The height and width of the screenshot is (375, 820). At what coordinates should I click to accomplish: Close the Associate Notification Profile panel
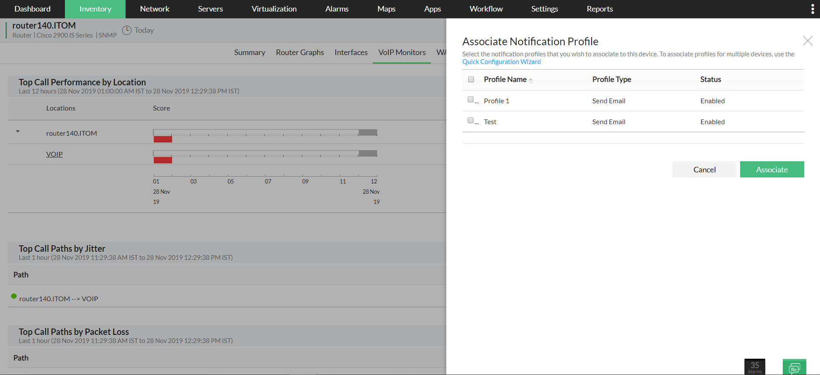(808, 41)
